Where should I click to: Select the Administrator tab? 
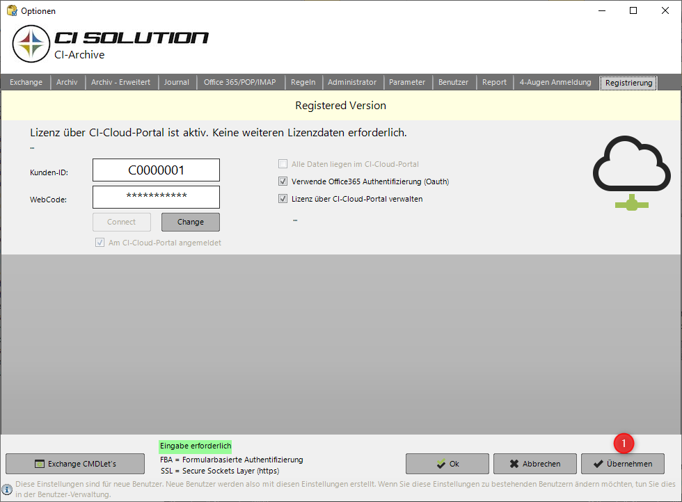353,82
